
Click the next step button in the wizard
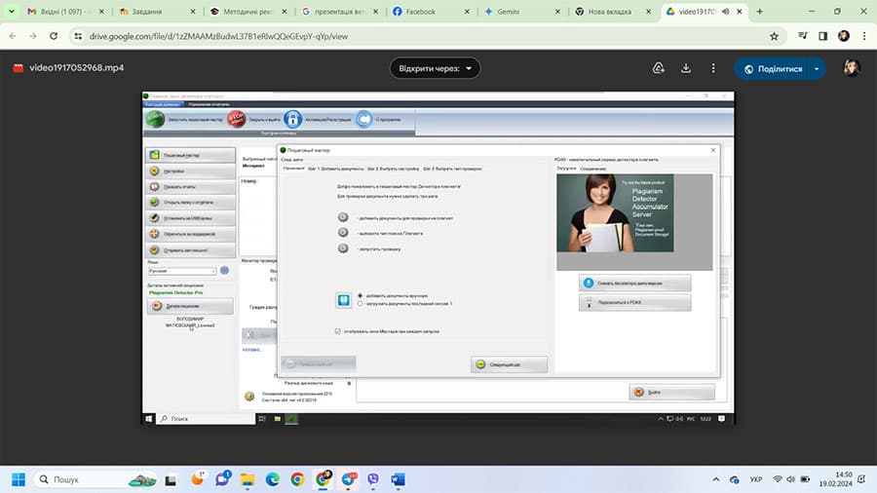pyautogui.click(x=508, y=364)
